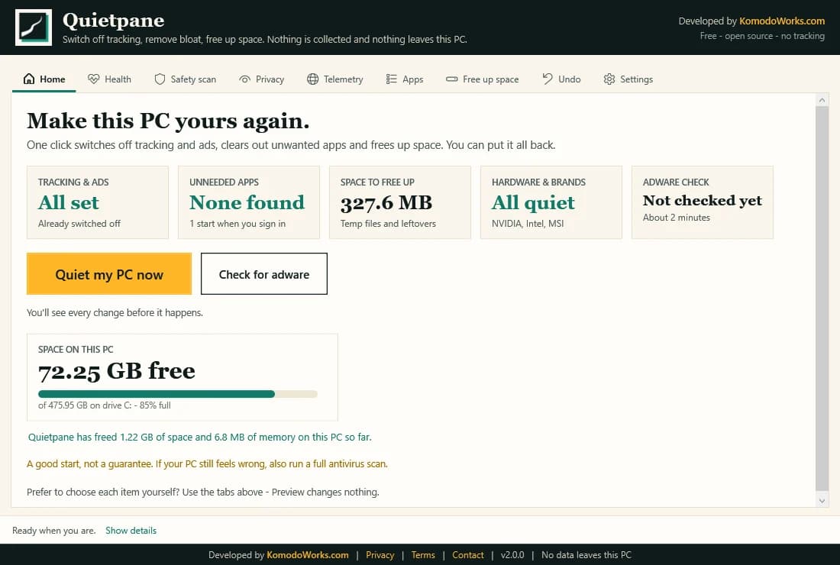Viewport: 840px width, 565px height.
Task: Click '1 start when you sign in' text
Action: pyautogui.click(x=237, y=223)
